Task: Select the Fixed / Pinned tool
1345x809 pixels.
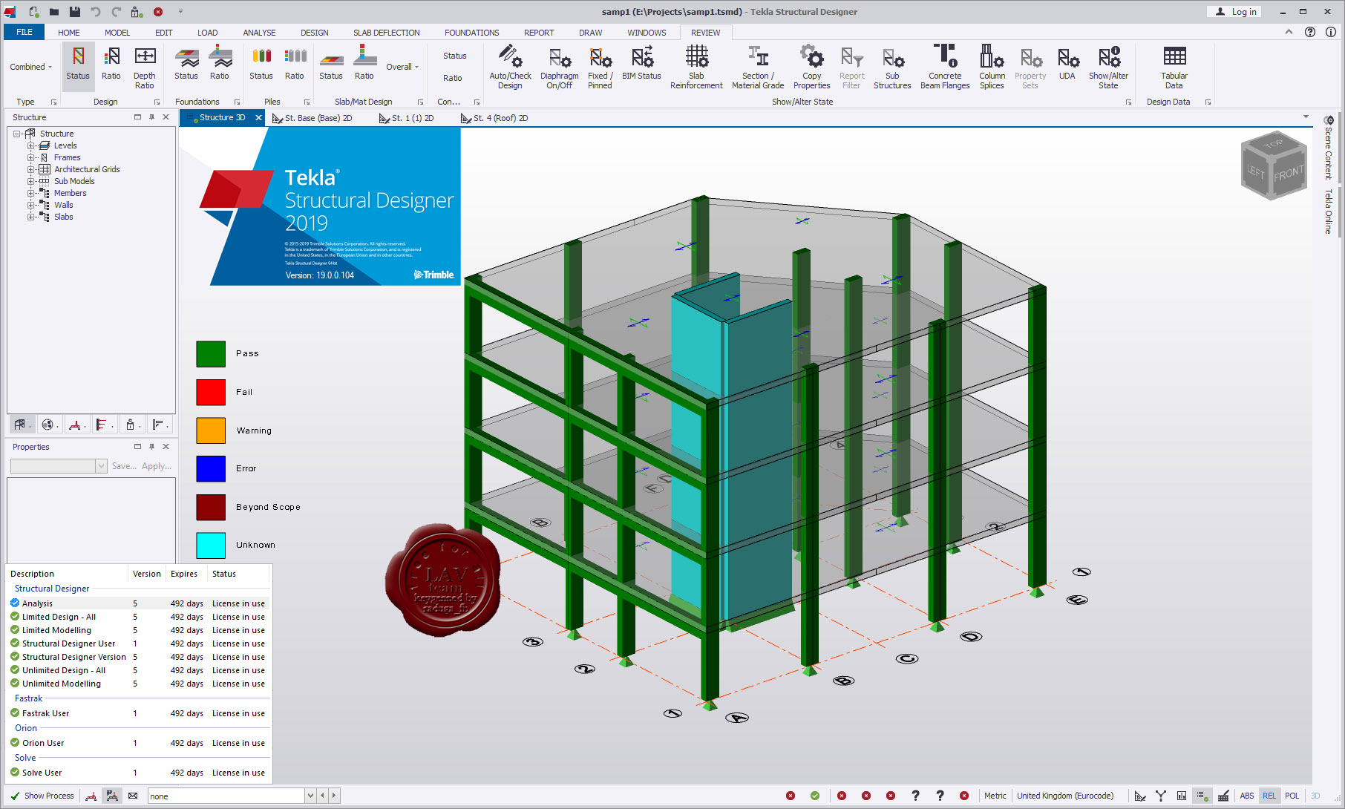Action: click(600, 68)
